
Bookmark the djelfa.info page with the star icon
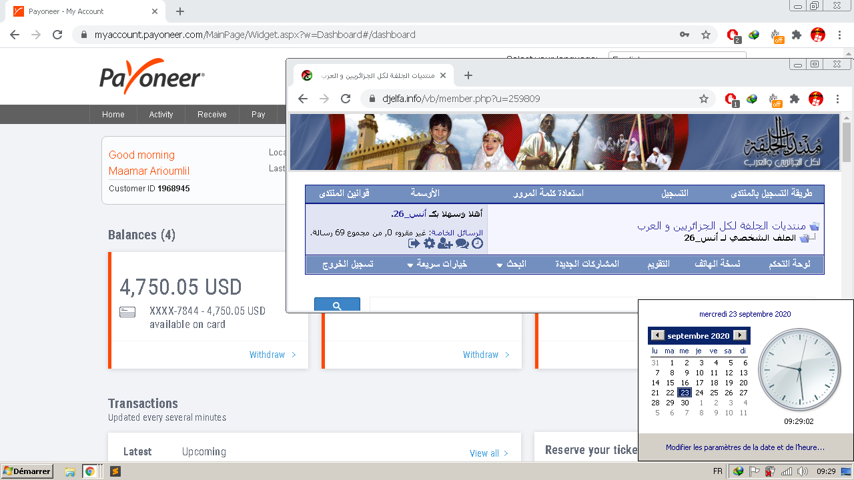click(x=704, y=99)
